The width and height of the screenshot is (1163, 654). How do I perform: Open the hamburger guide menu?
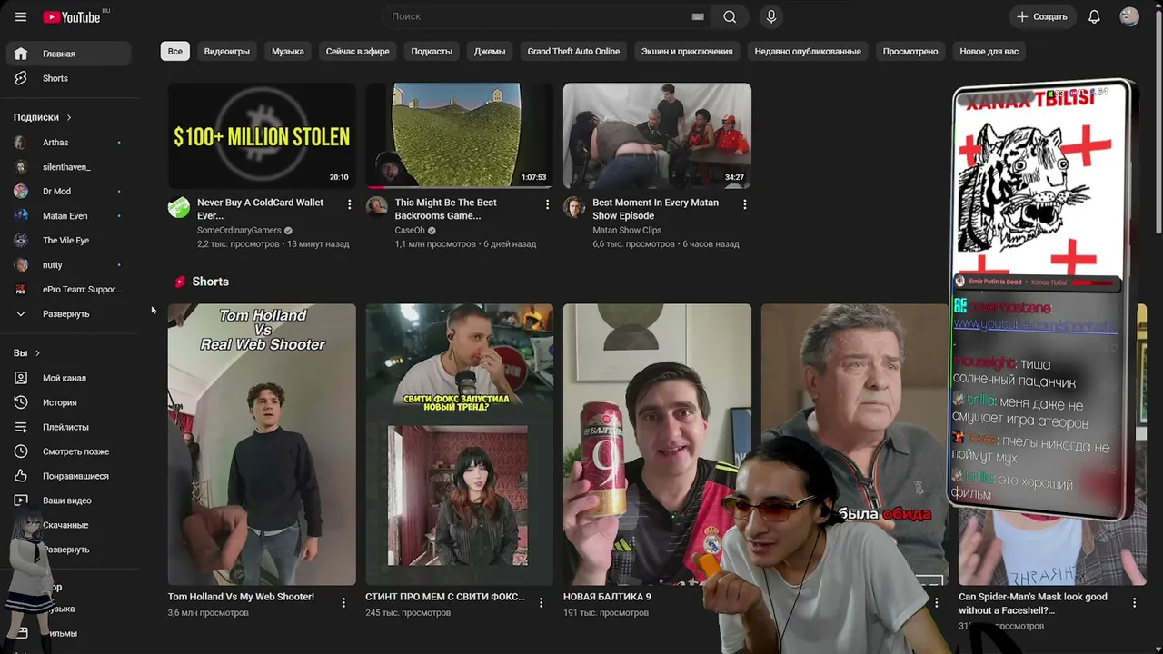coord(21,16)
